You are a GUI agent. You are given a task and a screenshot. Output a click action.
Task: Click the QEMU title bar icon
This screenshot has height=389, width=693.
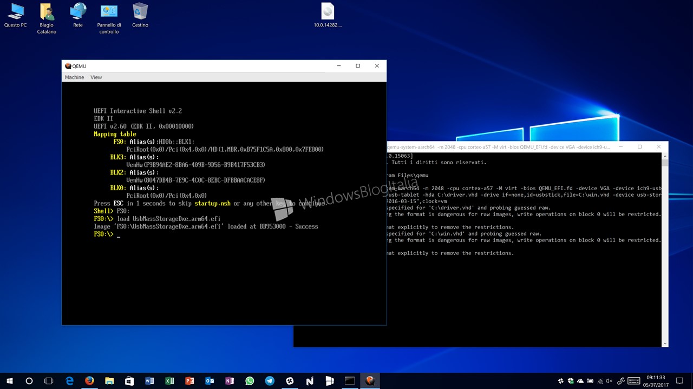pos(68,66)
